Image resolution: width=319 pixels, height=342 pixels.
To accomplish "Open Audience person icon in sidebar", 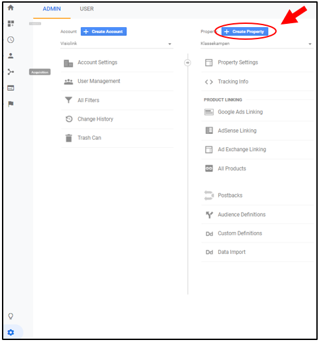I will pyautogui.click(x=11, y=56).
